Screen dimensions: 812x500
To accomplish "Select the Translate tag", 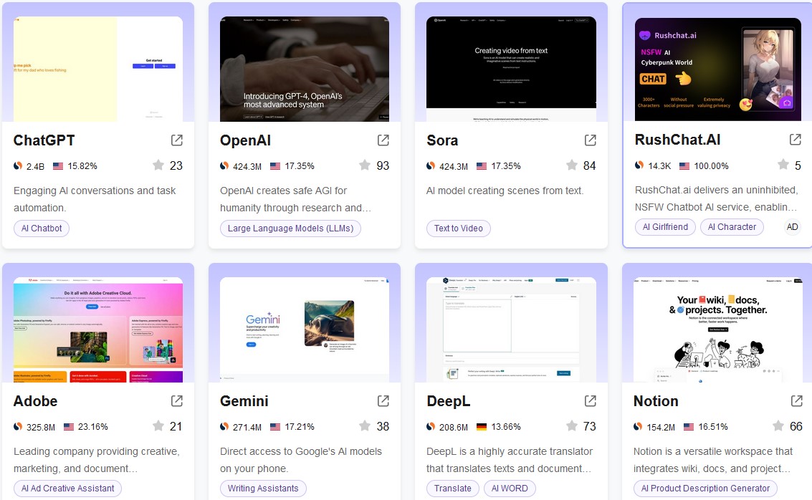I will pyautogui.click(x=453, y=488).
